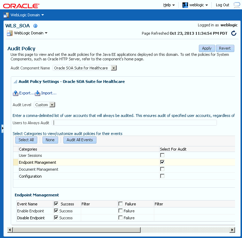Click the Audit All Events button
242x238 pixels.
click(x=80, y=140)
